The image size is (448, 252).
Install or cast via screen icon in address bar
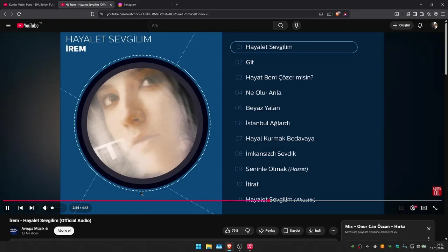point(321,14)
